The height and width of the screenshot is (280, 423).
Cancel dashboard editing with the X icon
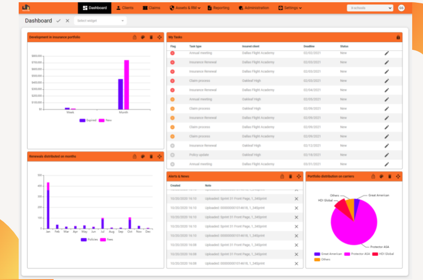(x=67, y=21)
